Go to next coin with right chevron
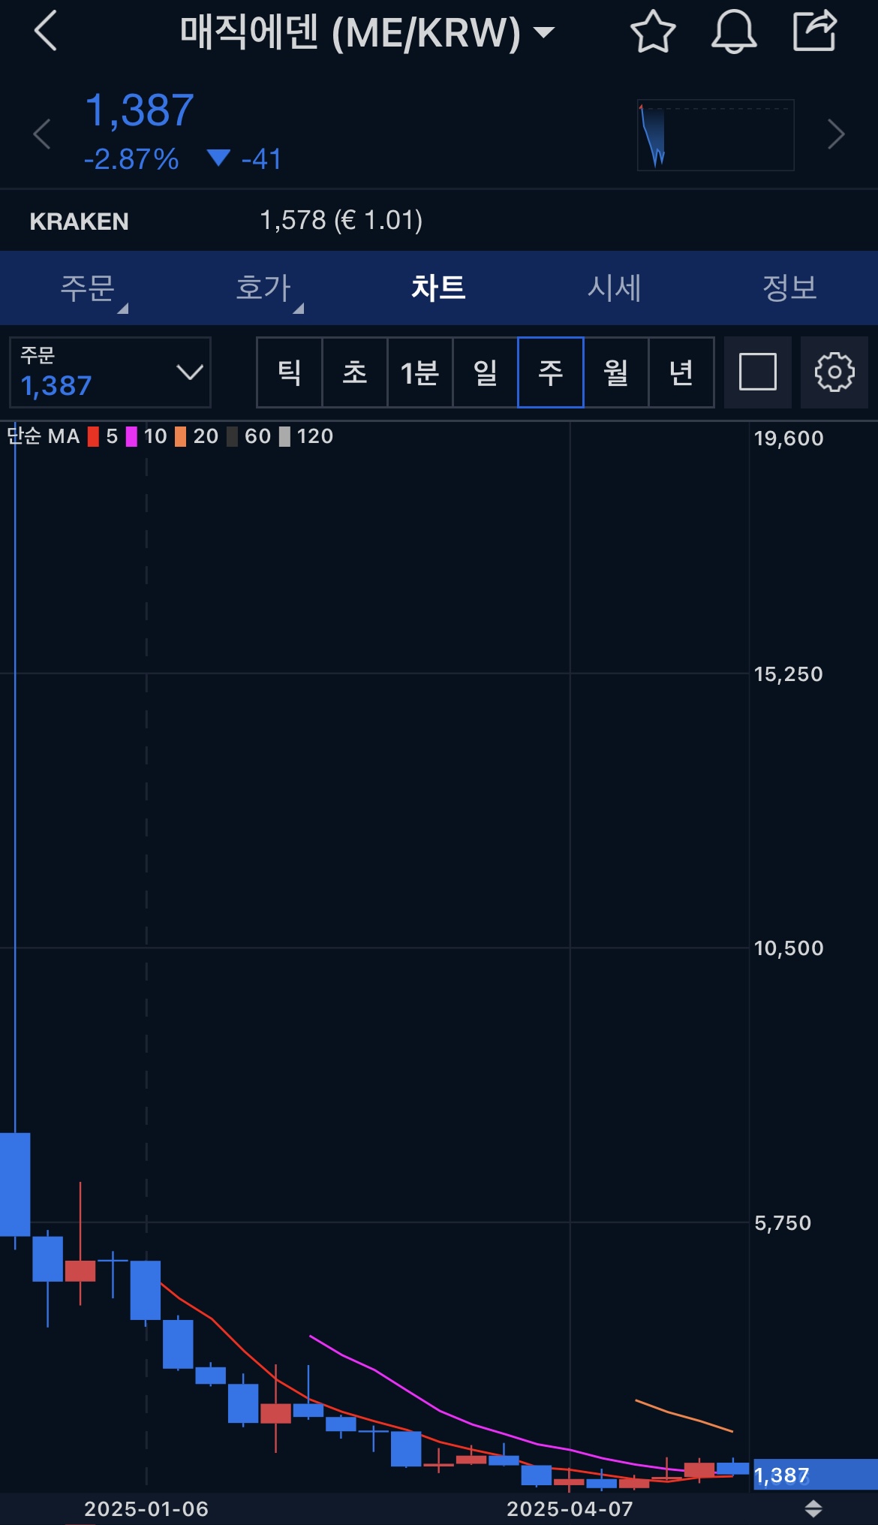This screenshot has height=1525, width=878. tap(836, 134)
